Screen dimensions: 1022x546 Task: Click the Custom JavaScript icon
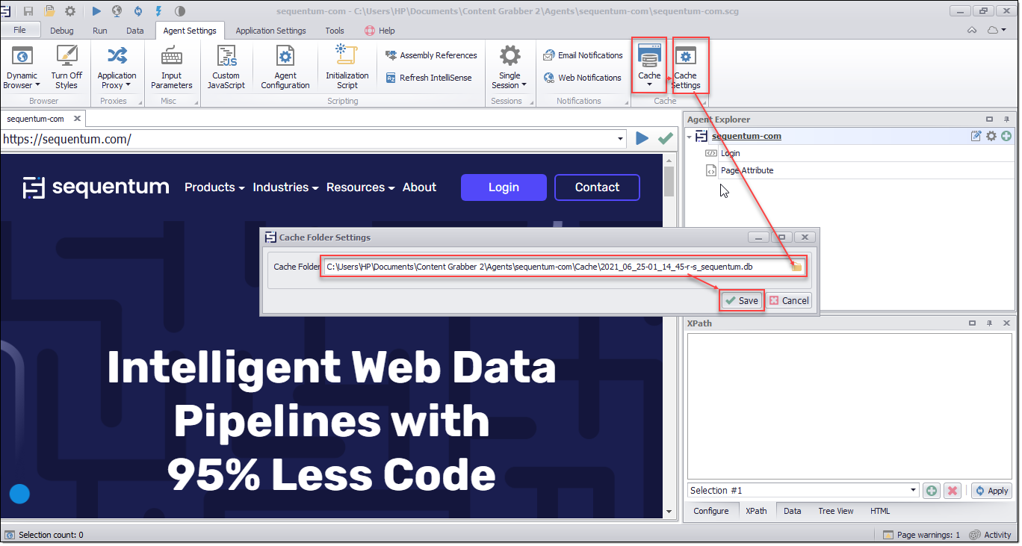tap(226, 57)
